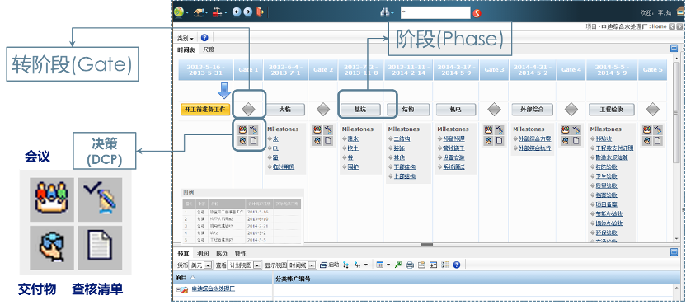Screen dimensions: 686x305
Task: Open Gate 1 checklist document icon
Action: pos(254,141)
